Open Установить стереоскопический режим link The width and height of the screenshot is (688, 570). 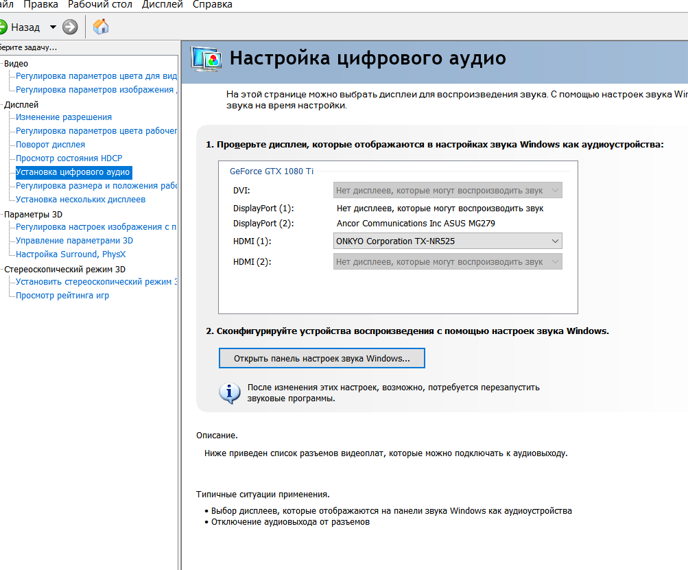tap(96, 282)
